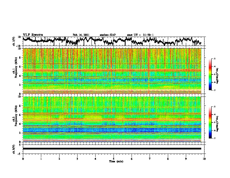
Task: Click inside the ch.1 spectrogram plot
Action: pyautogui.click(x=112, y=71)
